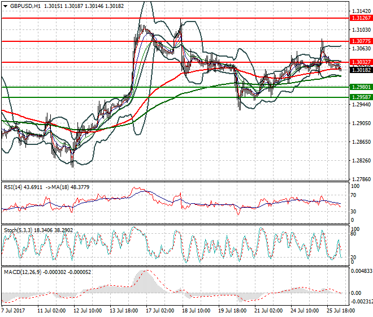Select the black 1.30182 current price label
Image resolution: width=373 pixels, height=317 pixels.
[x=361, y=70]
